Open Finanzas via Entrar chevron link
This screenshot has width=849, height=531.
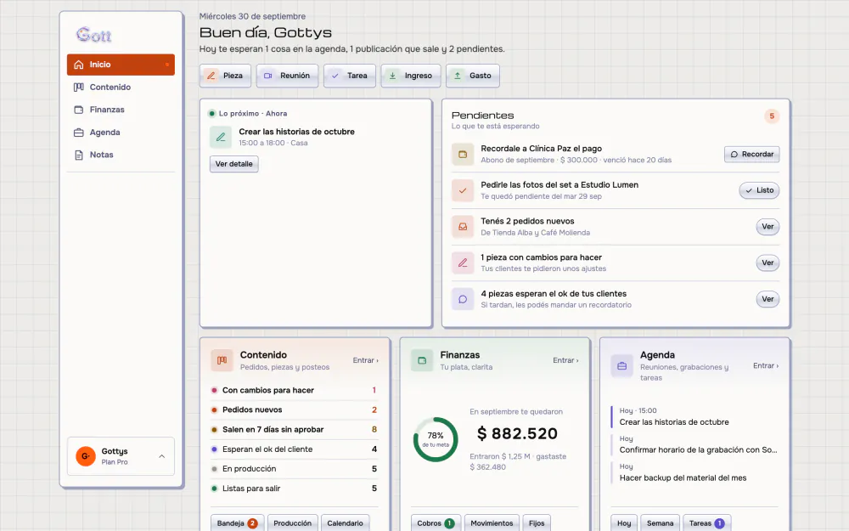(565, 360)
